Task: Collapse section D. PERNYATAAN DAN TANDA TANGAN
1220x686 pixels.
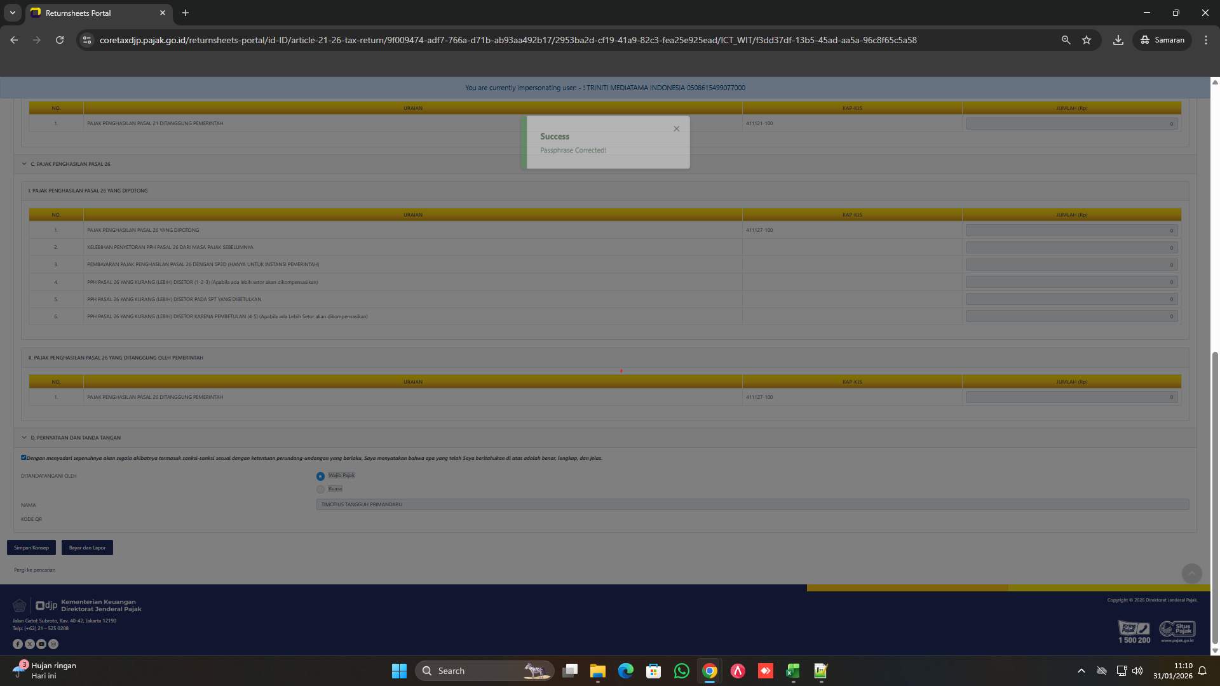Action: (25, 437)
